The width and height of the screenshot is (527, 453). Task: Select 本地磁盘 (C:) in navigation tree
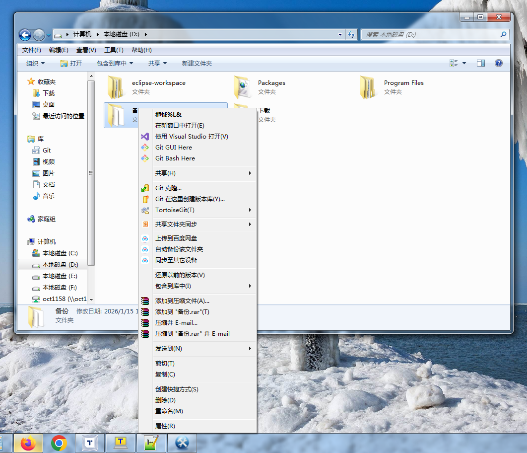pyautogui.click(x=60, y=253)
